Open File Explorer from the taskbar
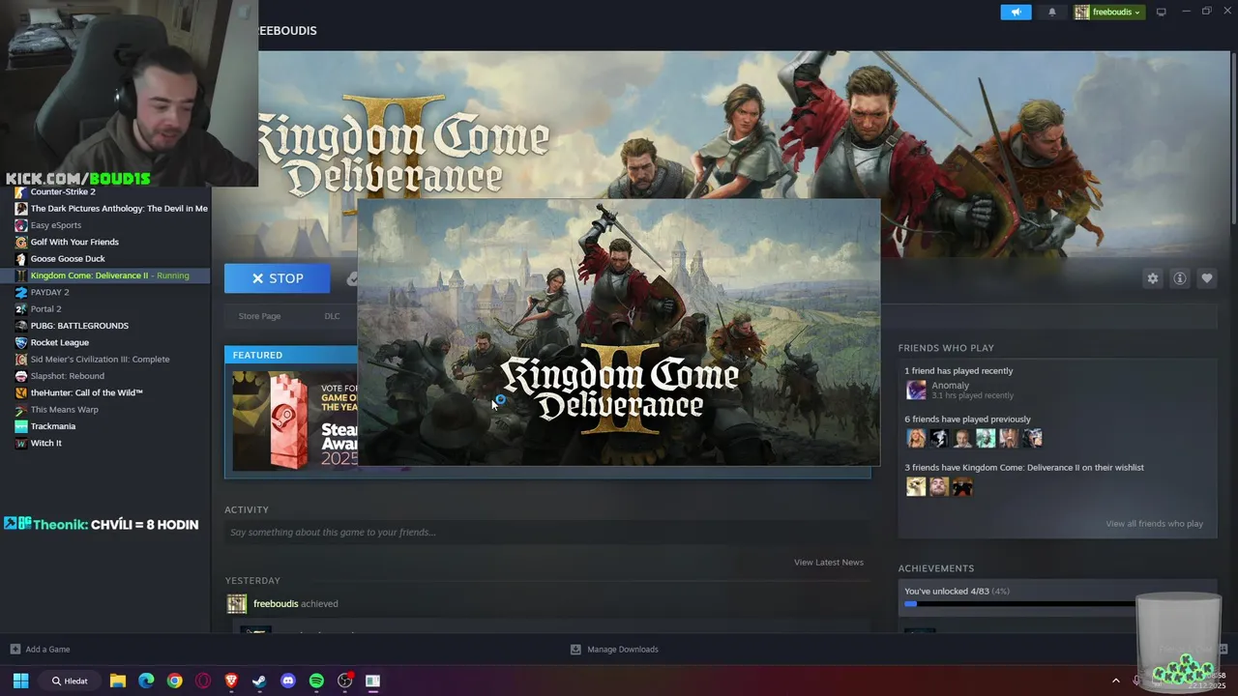The height and width of the screenshot is (696, 1238). [118, 681]
